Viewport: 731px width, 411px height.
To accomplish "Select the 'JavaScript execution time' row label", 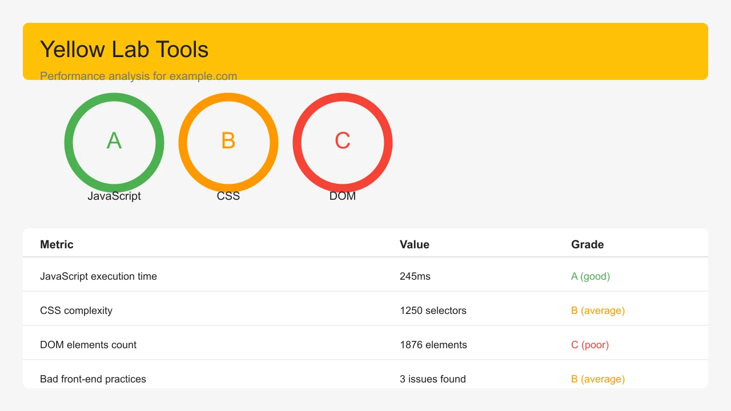I will coord(98,276).
